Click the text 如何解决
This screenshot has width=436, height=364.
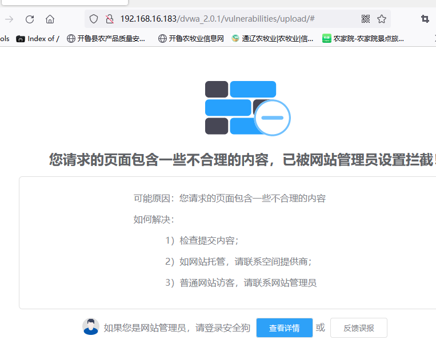[x=152, y=219]
